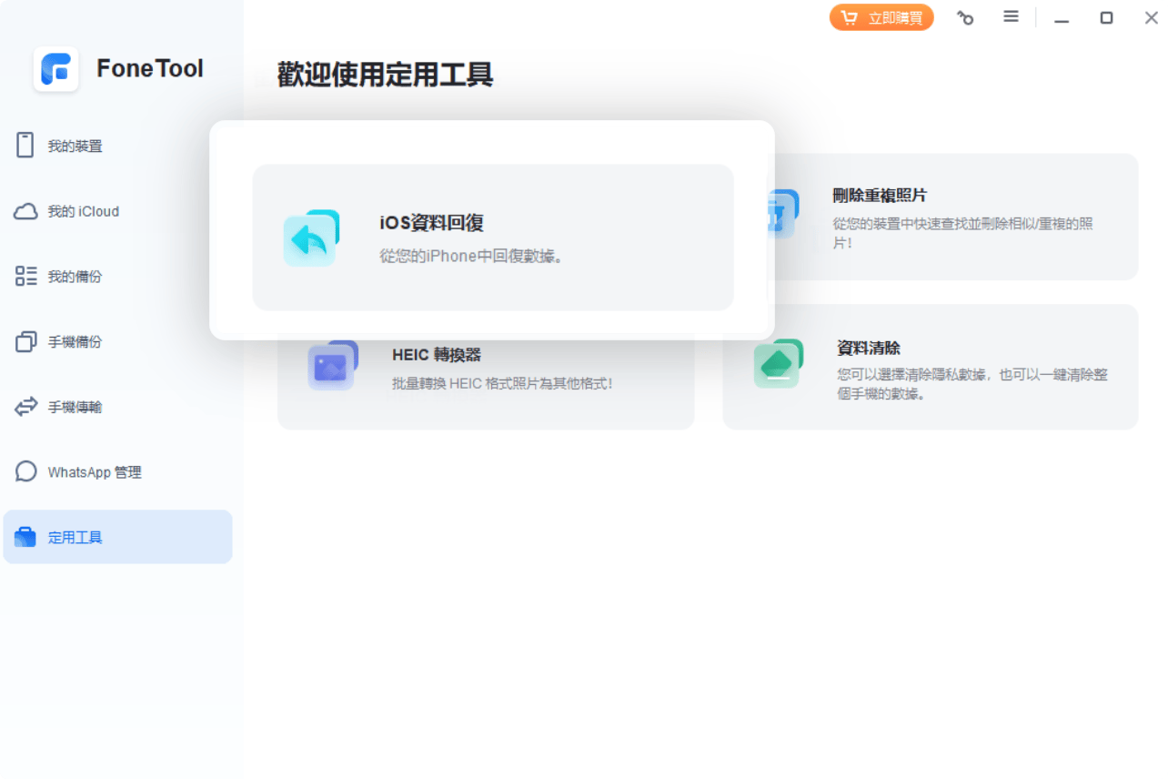Viewport: 1168px width, 779px height.
Task: Minimize the FoneTool window
Action: 1061,17
